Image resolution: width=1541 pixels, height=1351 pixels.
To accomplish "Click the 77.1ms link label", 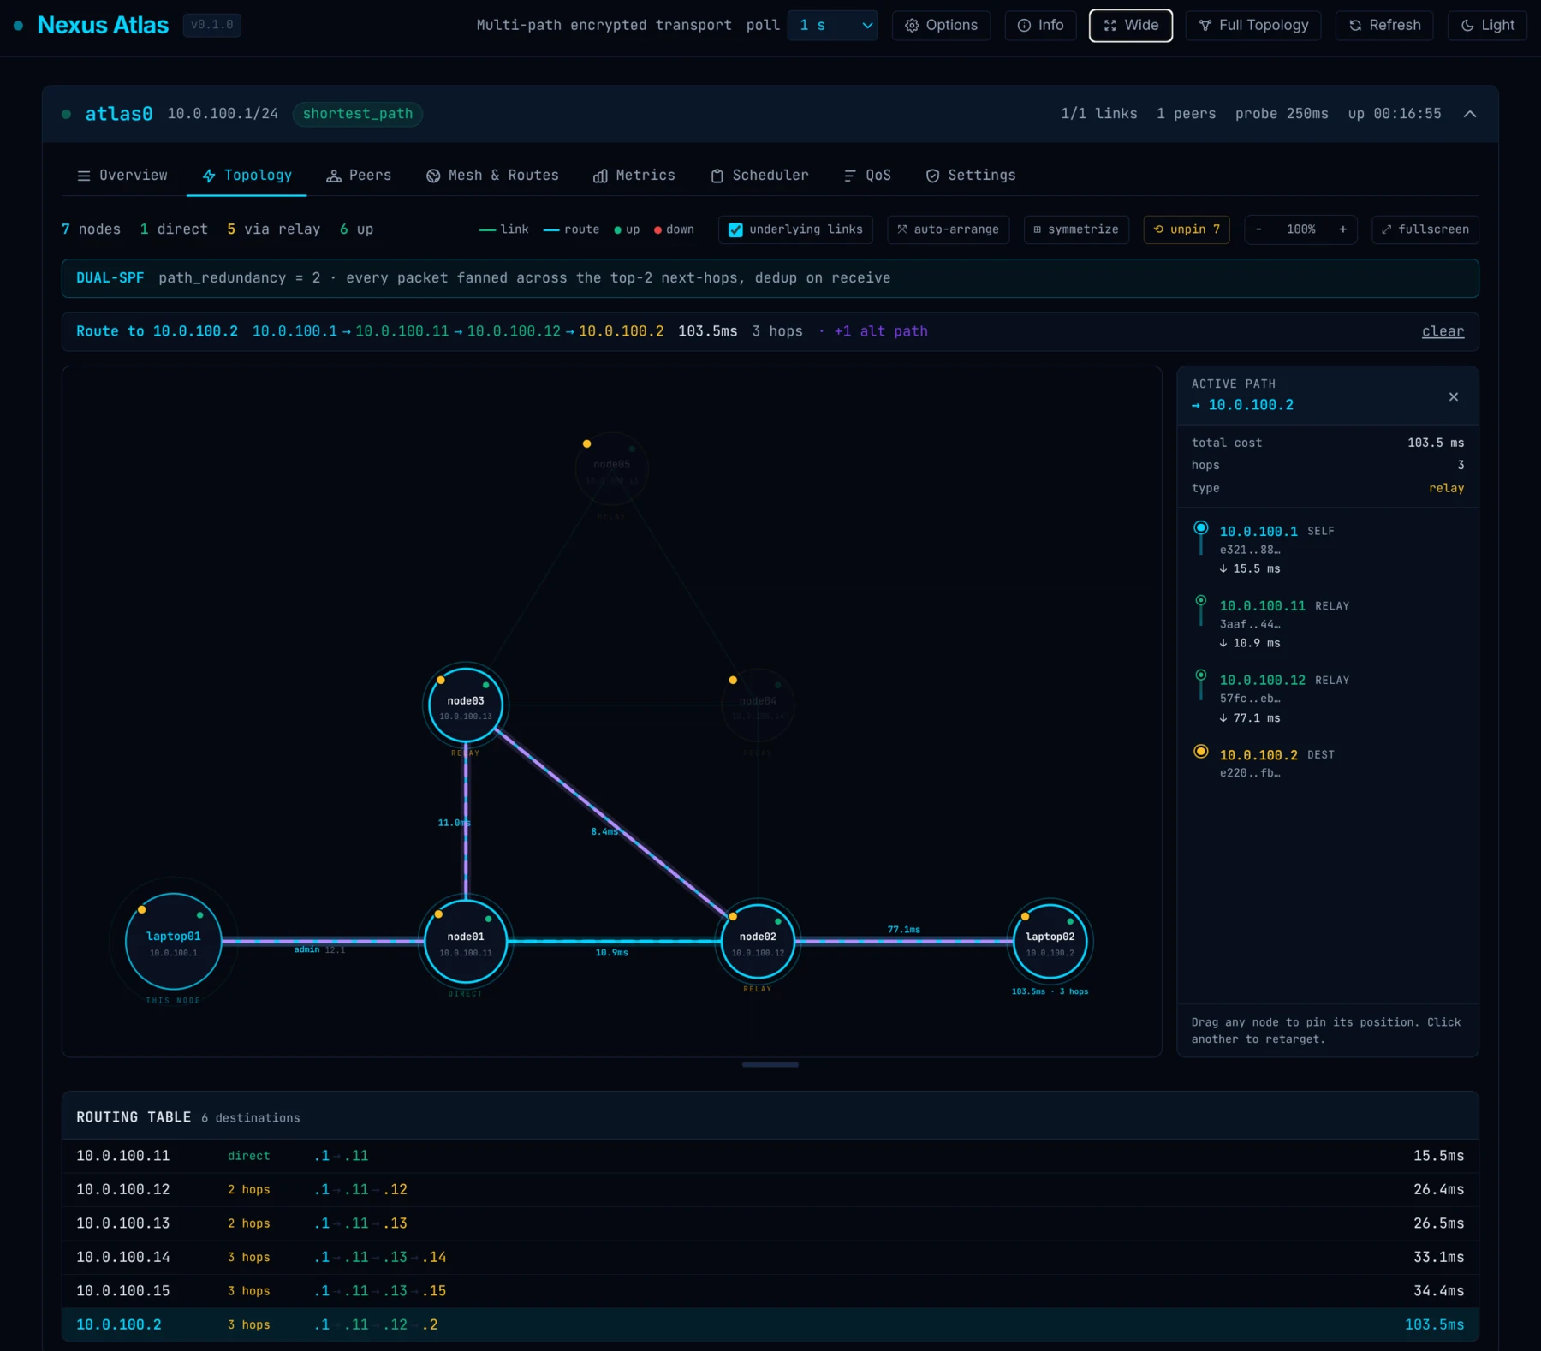I will (904, 930).
